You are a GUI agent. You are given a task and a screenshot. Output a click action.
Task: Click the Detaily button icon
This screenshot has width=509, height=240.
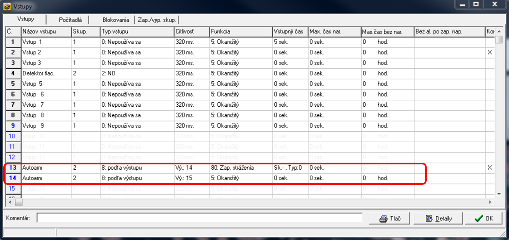coord(429,219)
